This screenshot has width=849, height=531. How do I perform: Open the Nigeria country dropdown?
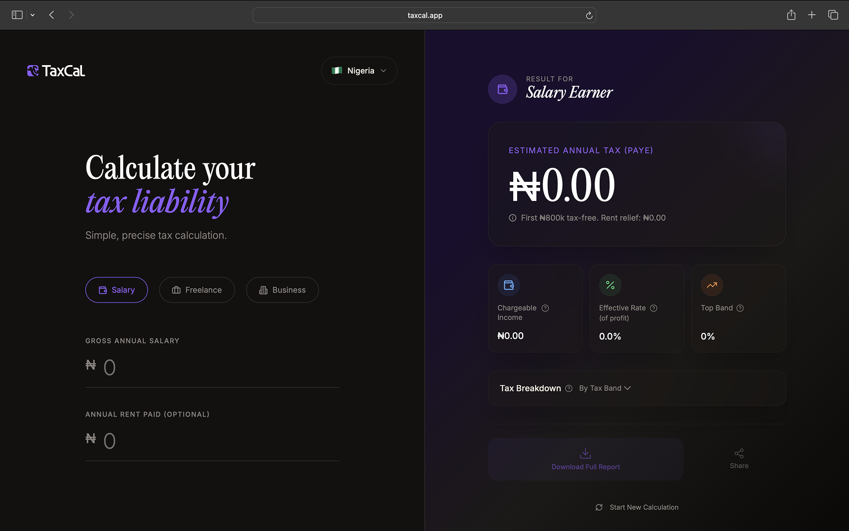point(359,70)
